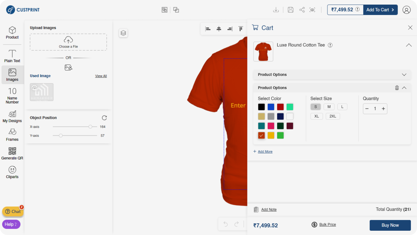Select size M
This screenshot has height=235, width=417.
pos(329,107)
